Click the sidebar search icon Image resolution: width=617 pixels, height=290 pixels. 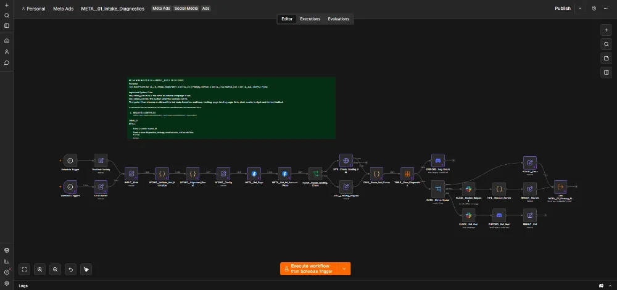coord(7,16)
